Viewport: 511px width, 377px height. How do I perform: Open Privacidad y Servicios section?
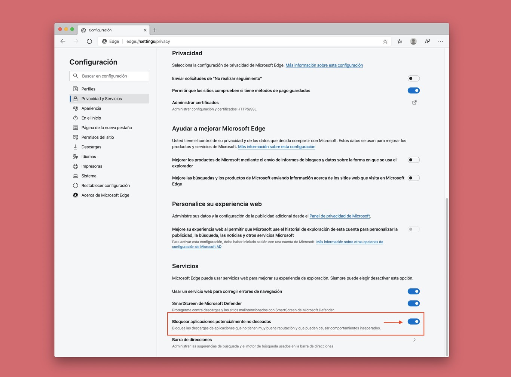click(110, 99)
